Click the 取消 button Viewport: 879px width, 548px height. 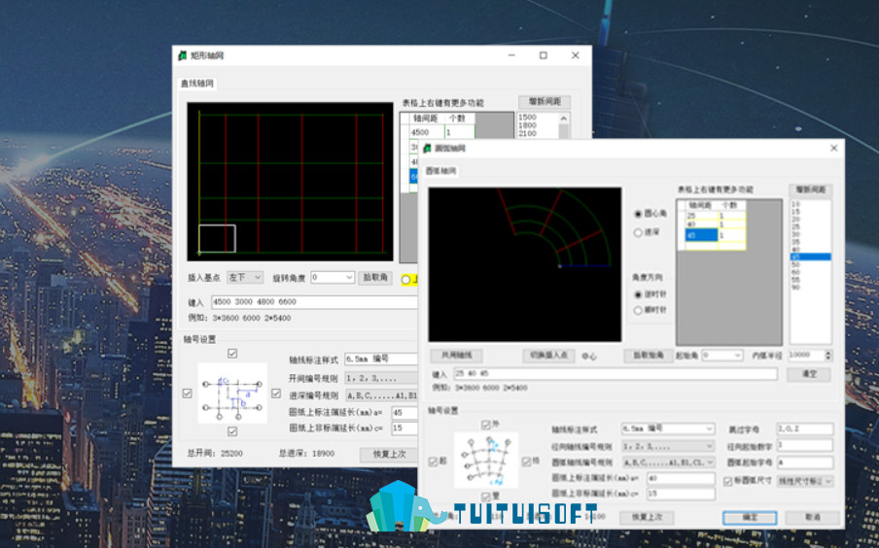point(812,517)
